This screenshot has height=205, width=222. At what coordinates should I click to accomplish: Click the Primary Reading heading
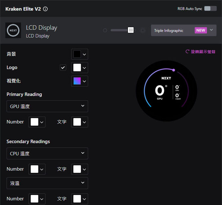pos(24,94)
